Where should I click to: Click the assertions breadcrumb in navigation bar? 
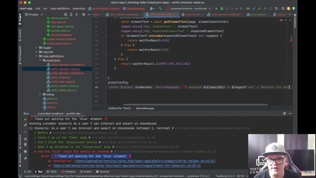[79, 9]
